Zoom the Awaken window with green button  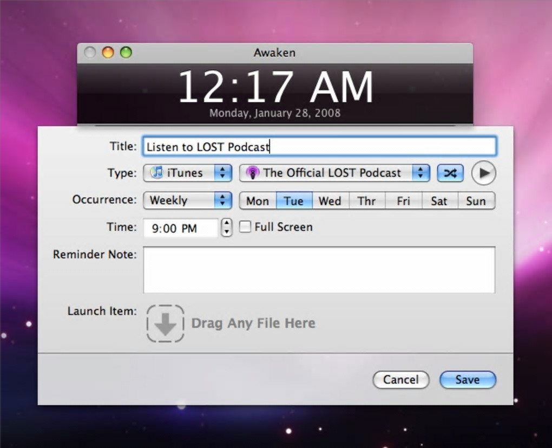point(126,53)
